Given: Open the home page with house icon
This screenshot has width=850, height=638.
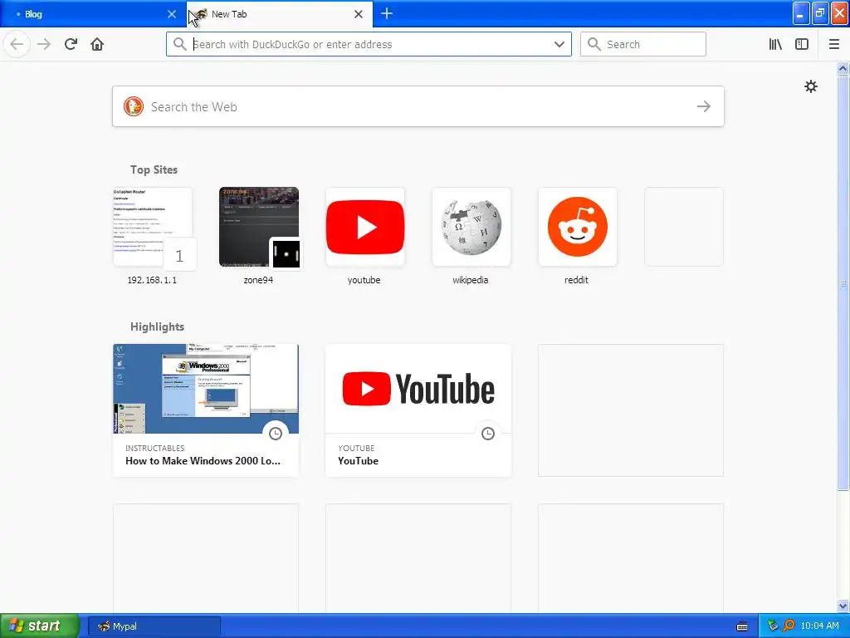Looking at the screenshot, I should point(97,44).
